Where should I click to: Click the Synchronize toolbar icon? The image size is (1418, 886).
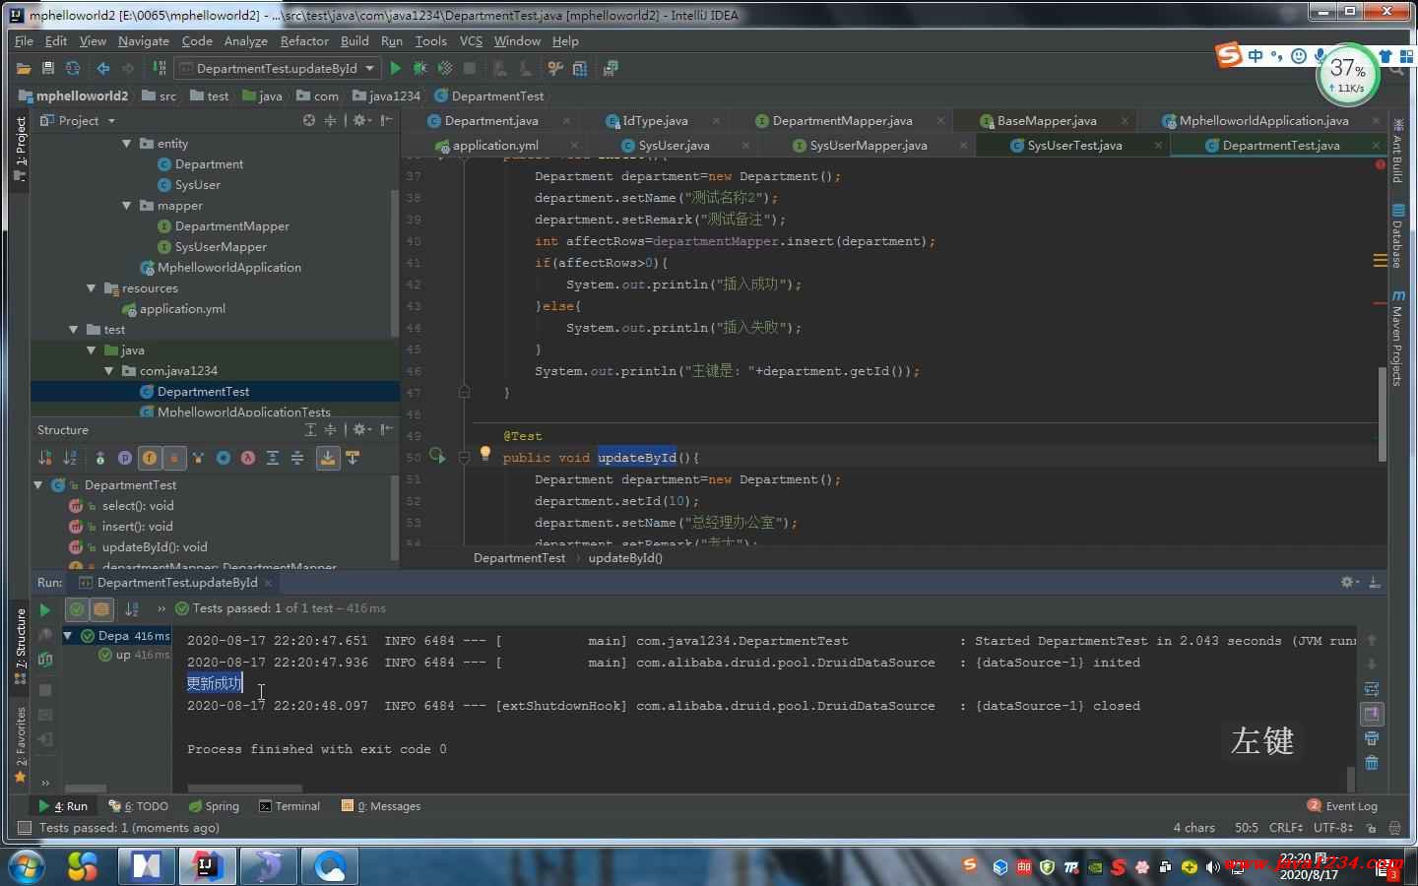[73, 68]
